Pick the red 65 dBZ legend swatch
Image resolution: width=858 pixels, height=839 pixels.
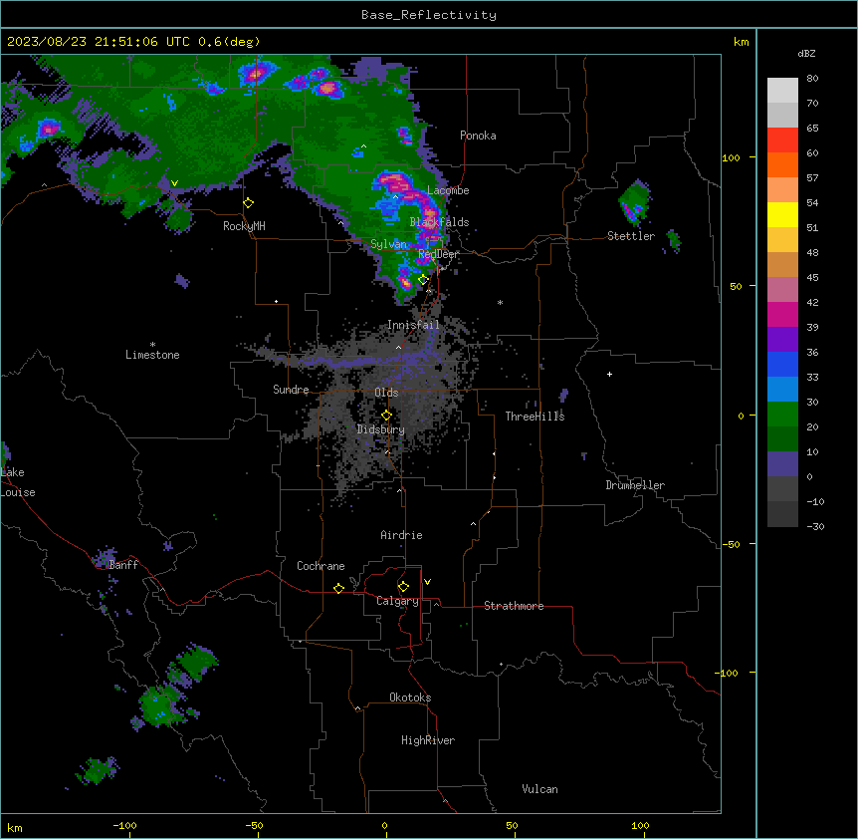tap(782, 140)
